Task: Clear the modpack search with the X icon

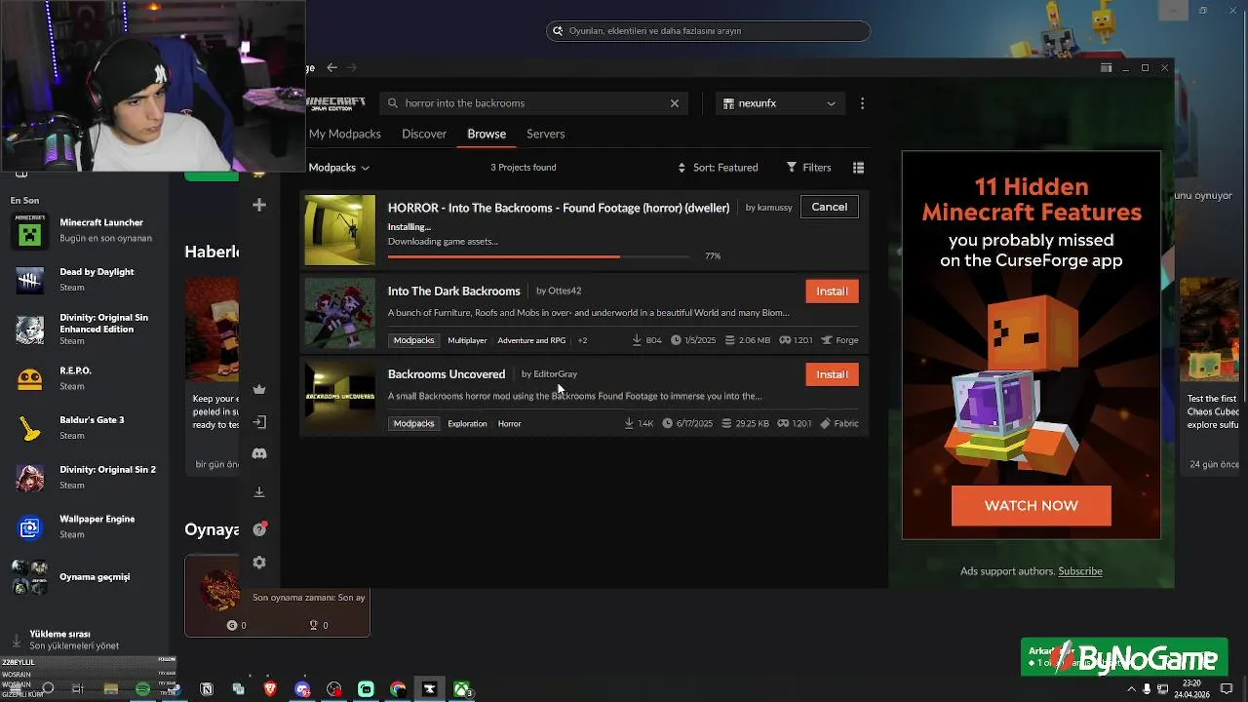Action: pos(674,103)
